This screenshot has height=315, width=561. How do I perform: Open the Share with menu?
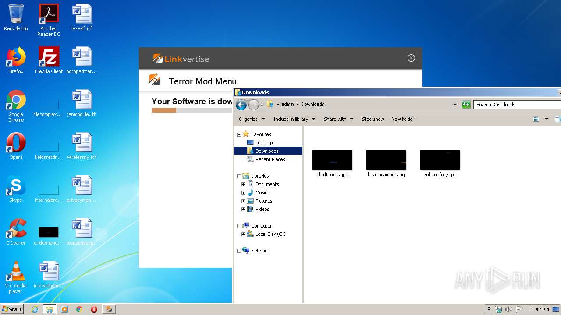(x=338, y=119)
